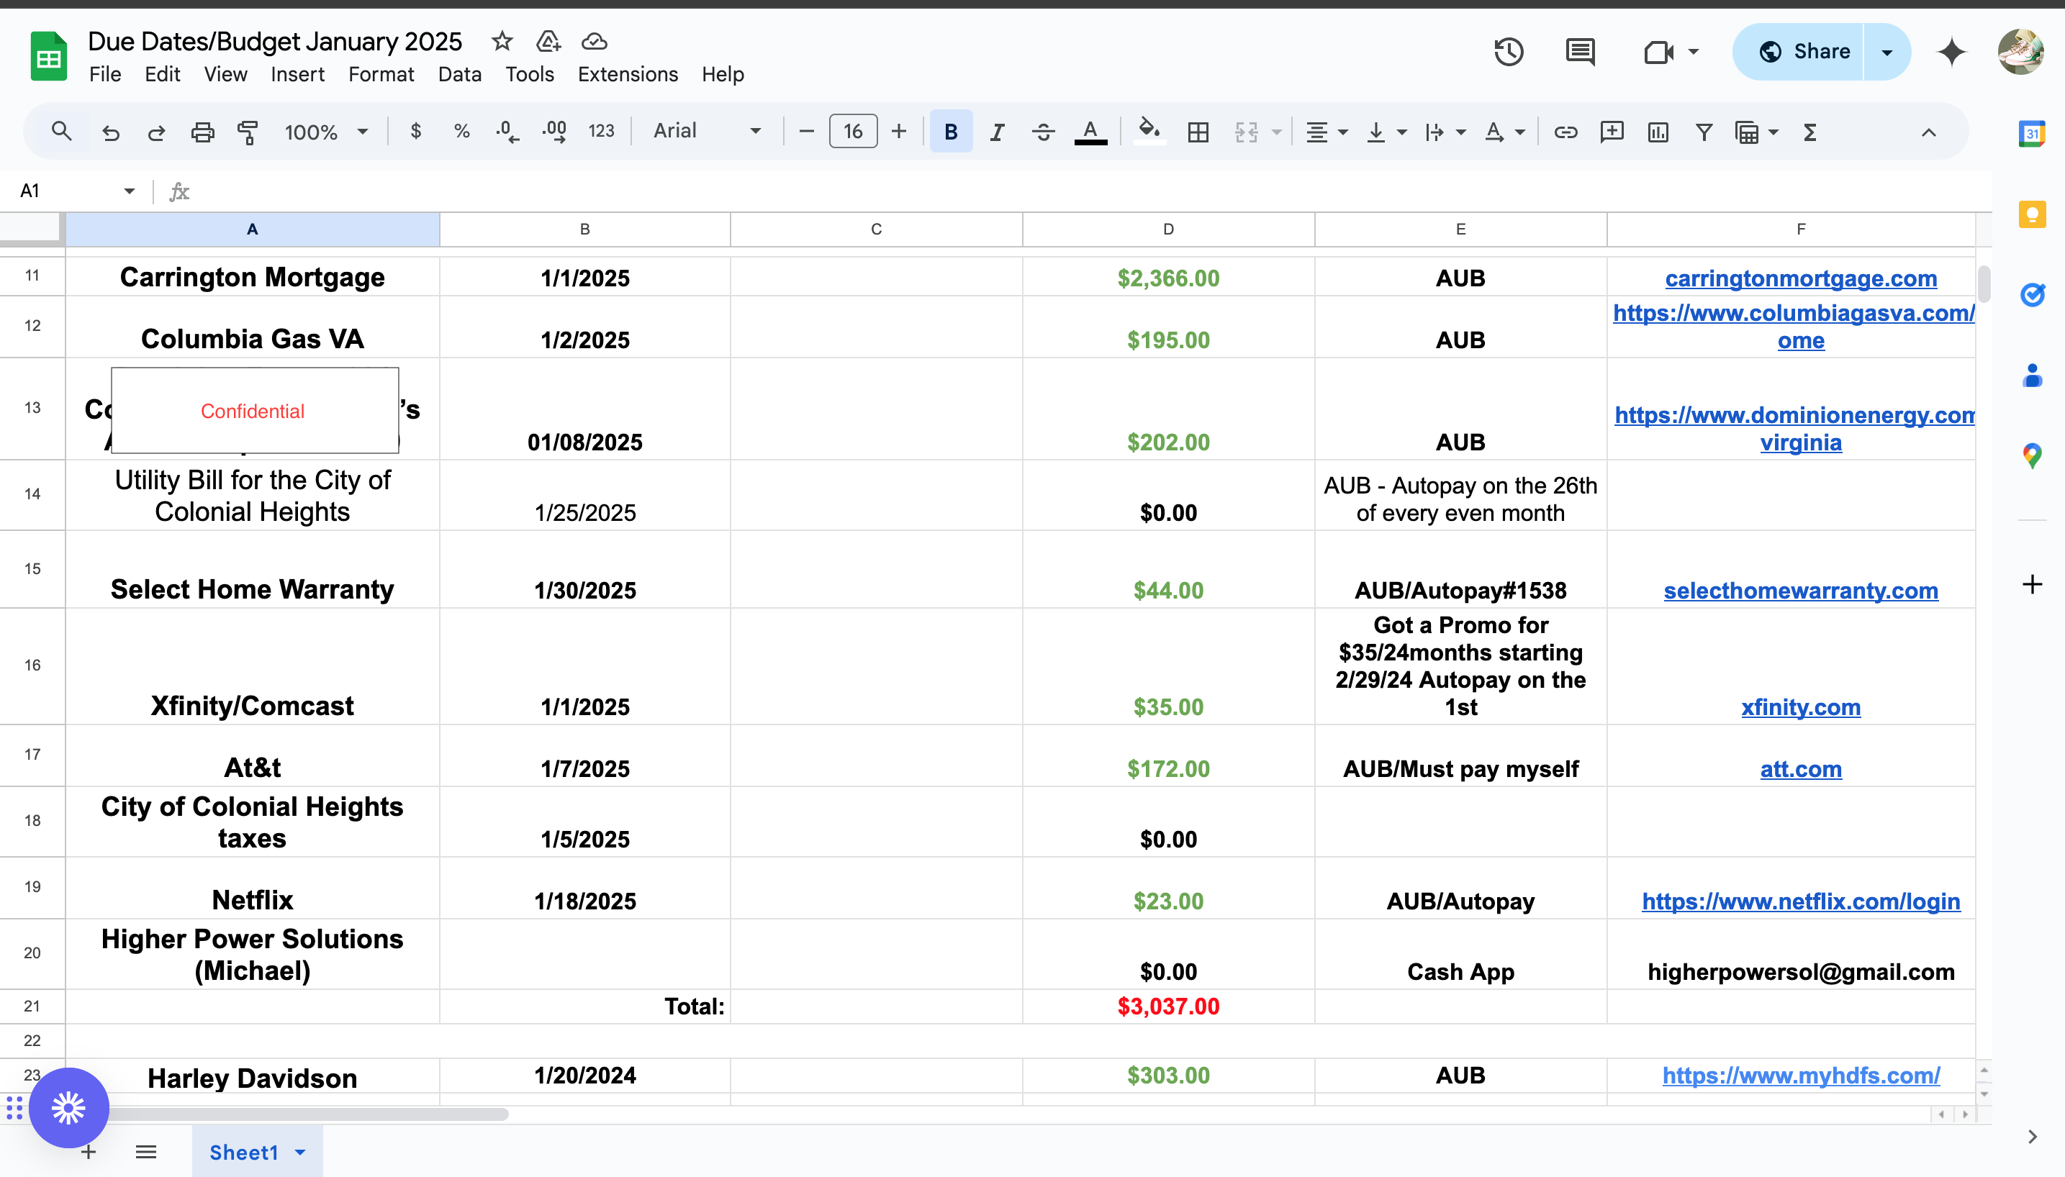Open the borders tool
The width and height of the screenshot is (2065, 1177).
click(1198, 132)
